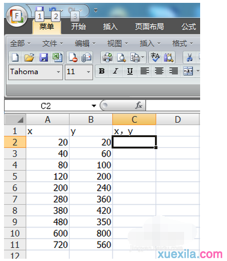Click the printer with pages icon
Image resolution: width=227 pixels, height=261 pixels.
coord(135,57)
